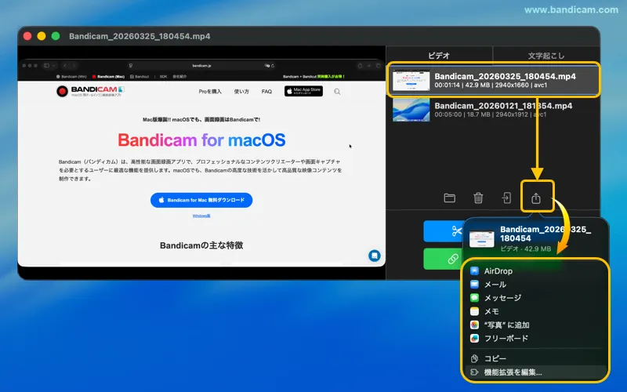627x392 pixels.
Task: Click 使い方 in the previewed webpage nav
Action: pyautogui.click(x=241, y=92)
